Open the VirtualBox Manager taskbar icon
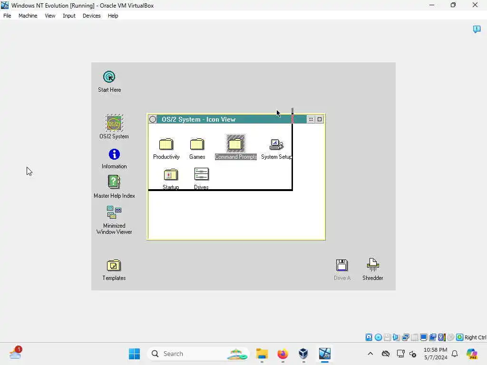 [x=303, y=354]
